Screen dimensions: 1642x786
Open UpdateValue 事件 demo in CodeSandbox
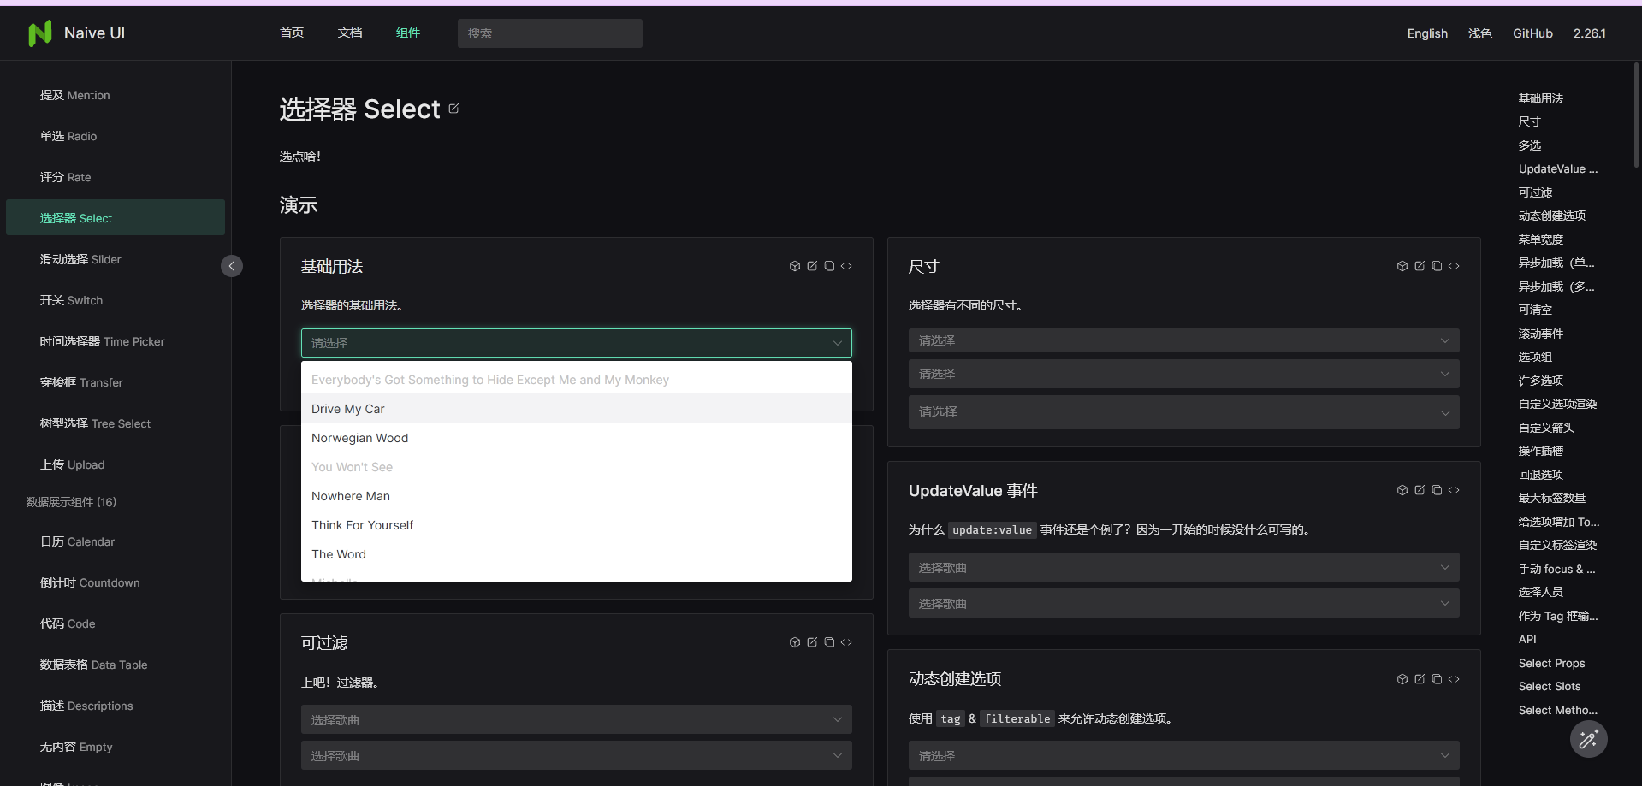click(x=1402, y=490)
